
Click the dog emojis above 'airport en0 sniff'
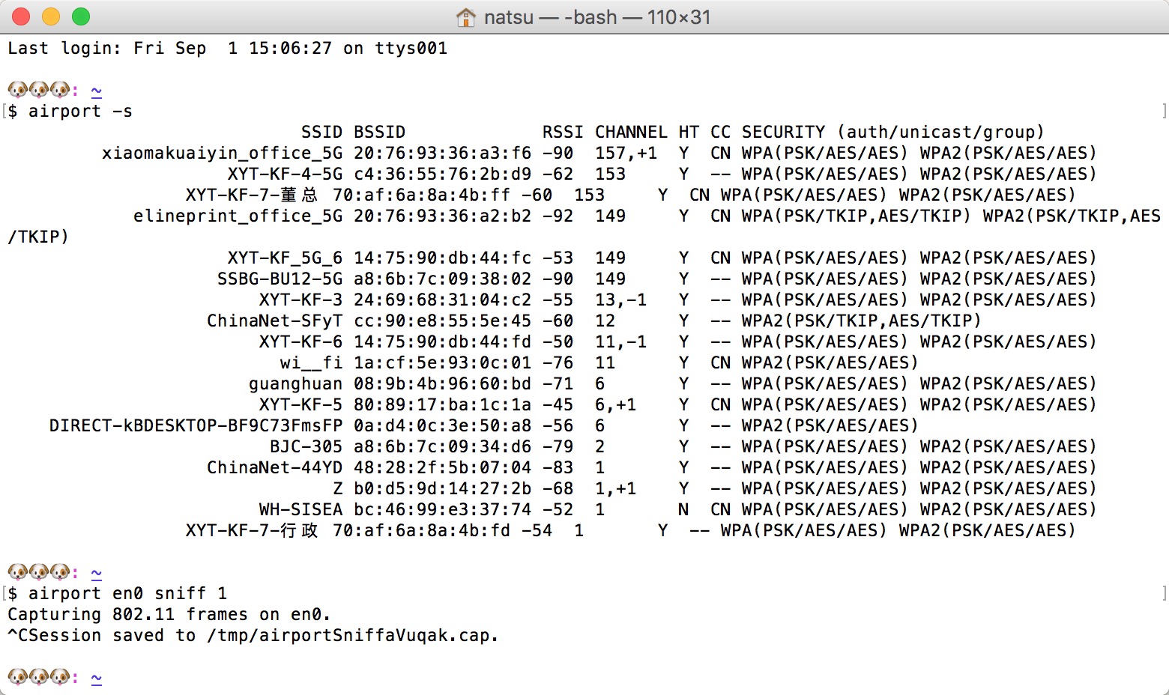[x=39, y=573]
